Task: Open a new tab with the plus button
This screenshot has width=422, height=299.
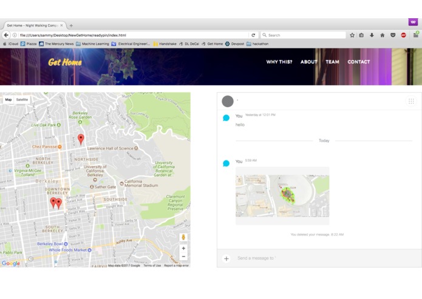Action: click(x=71, y=26)
